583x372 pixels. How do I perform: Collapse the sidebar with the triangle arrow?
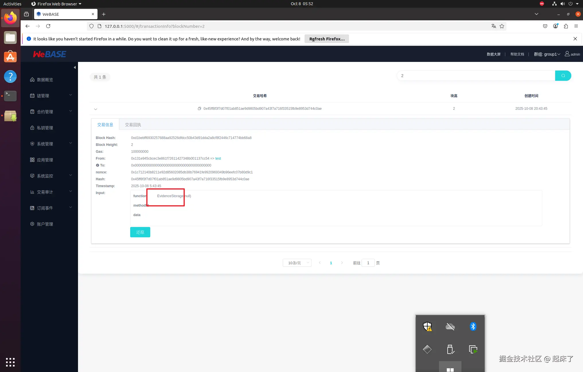pyautogui.click(x=75, y=68)
